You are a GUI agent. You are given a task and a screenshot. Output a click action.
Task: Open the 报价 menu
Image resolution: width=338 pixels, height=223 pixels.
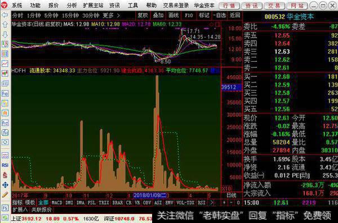[x=54, y=6]
